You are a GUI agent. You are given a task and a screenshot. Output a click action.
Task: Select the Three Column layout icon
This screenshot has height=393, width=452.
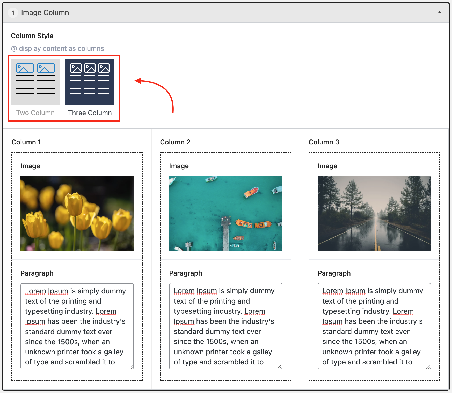pyautogui.click(x=90, y=82)
